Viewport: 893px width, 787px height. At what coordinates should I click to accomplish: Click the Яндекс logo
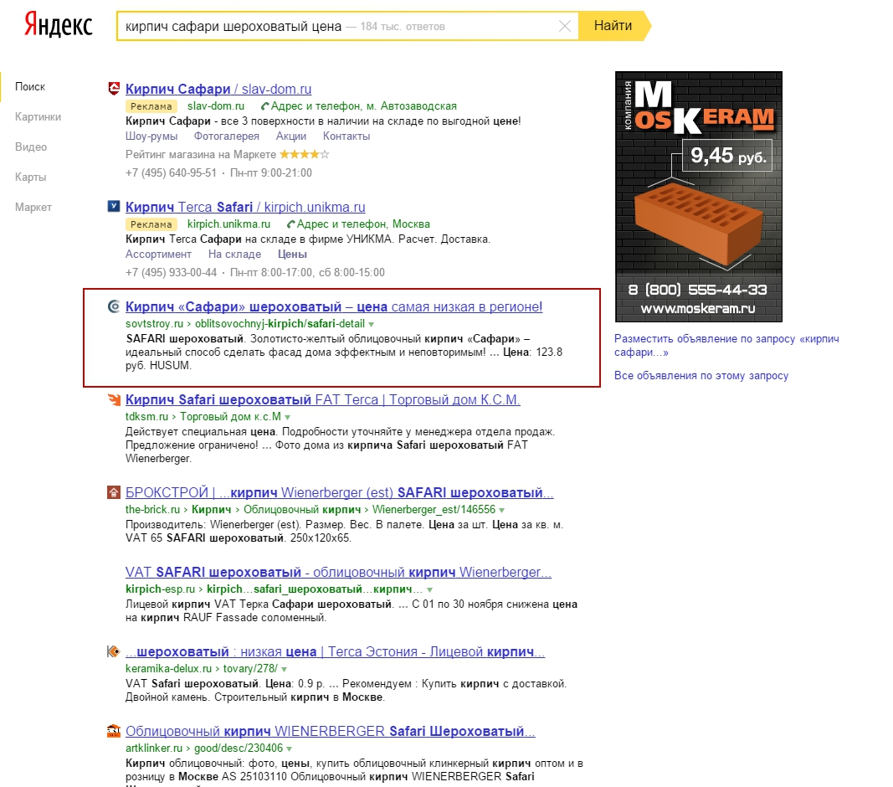point(58,26)
